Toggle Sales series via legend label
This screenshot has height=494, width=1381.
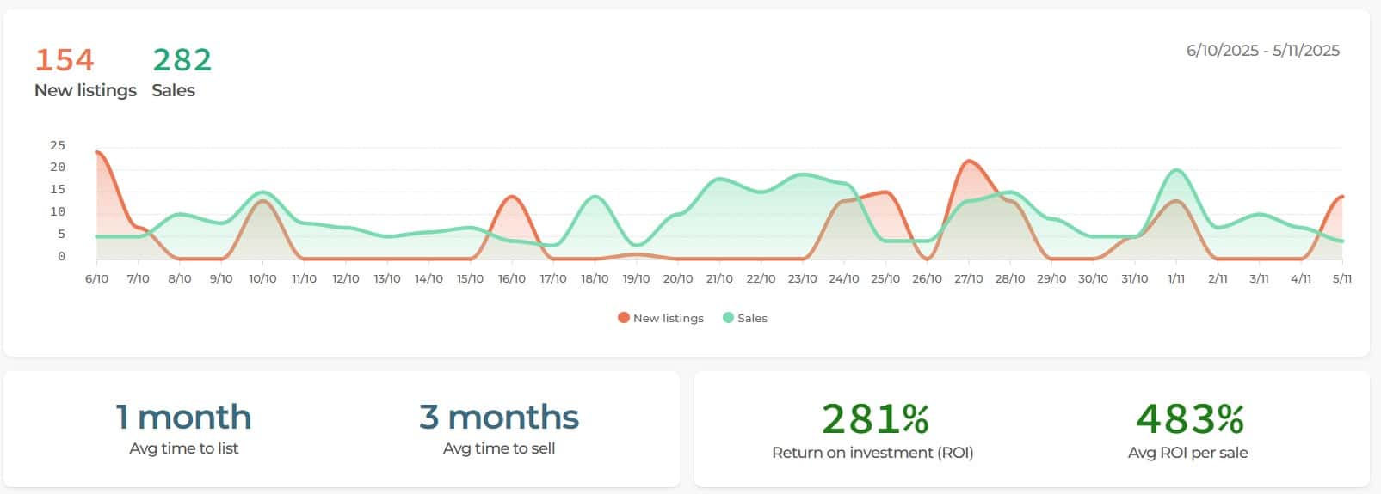coord(752,318)
